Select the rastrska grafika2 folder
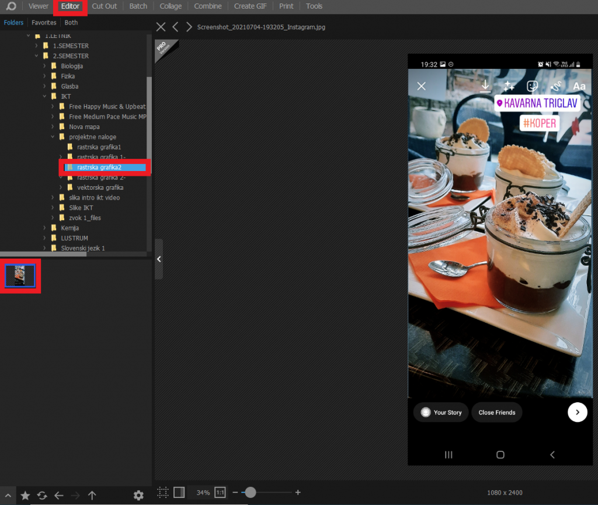Image resolution: width=598 pixels, height=505 pixels. pyautogui.click(x=99, y=168)
